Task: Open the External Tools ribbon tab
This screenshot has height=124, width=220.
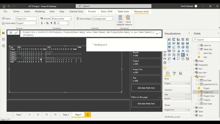Action: pyautogui.click(x=76, y=11)
